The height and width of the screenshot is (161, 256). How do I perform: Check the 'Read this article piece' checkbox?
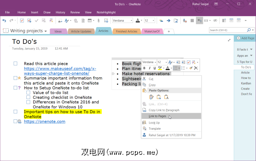(15, 64)
